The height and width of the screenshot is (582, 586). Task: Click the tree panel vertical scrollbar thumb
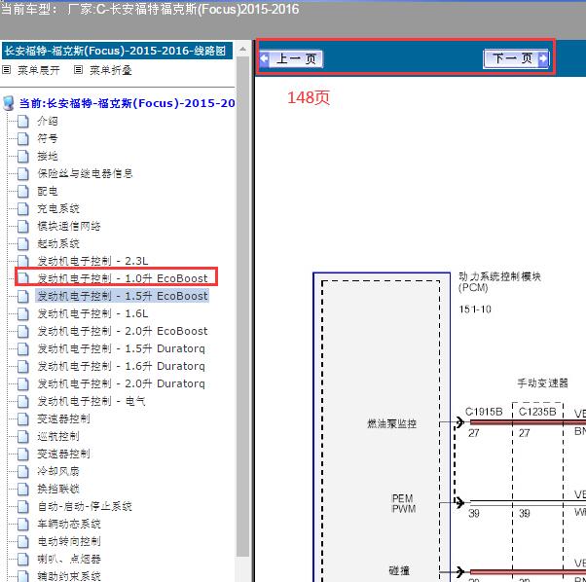[243, 307]
